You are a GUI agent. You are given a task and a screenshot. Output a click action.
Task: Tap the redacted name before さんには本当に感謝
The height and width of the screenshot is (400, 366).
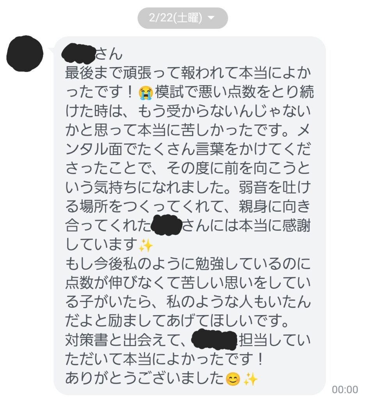coord(166,225)
